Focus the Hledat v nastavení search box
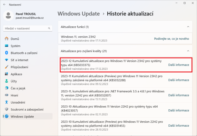The width and height of the screenshot is (197, 136). coord(28,28)
